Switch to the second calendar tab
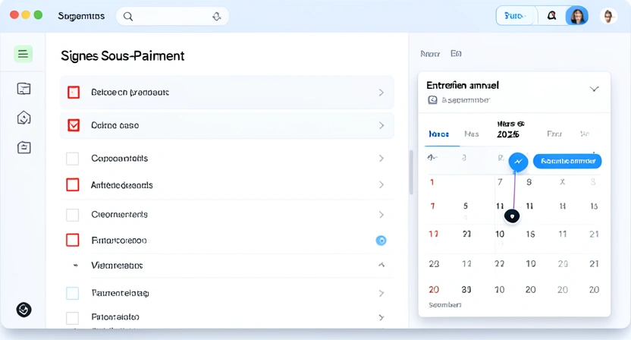Viewport: 631px width, 340px height. [472, 134]
